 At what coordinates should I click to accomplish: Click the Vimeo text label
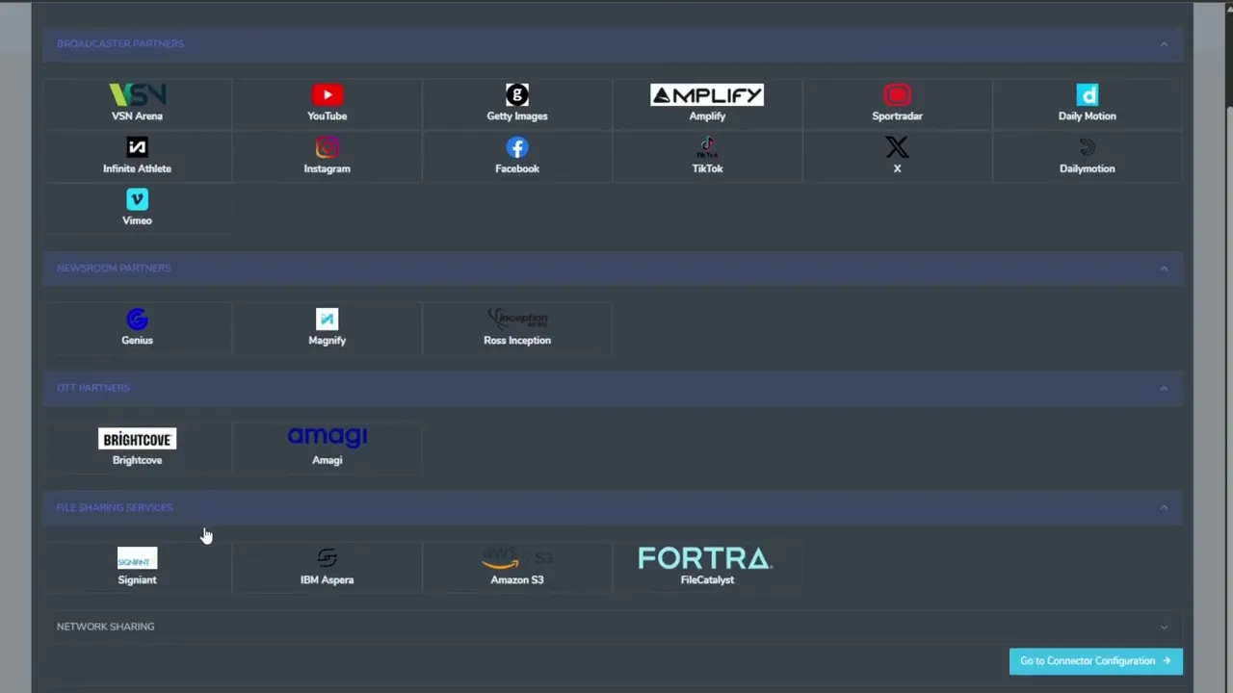click(x=137, y=220)
